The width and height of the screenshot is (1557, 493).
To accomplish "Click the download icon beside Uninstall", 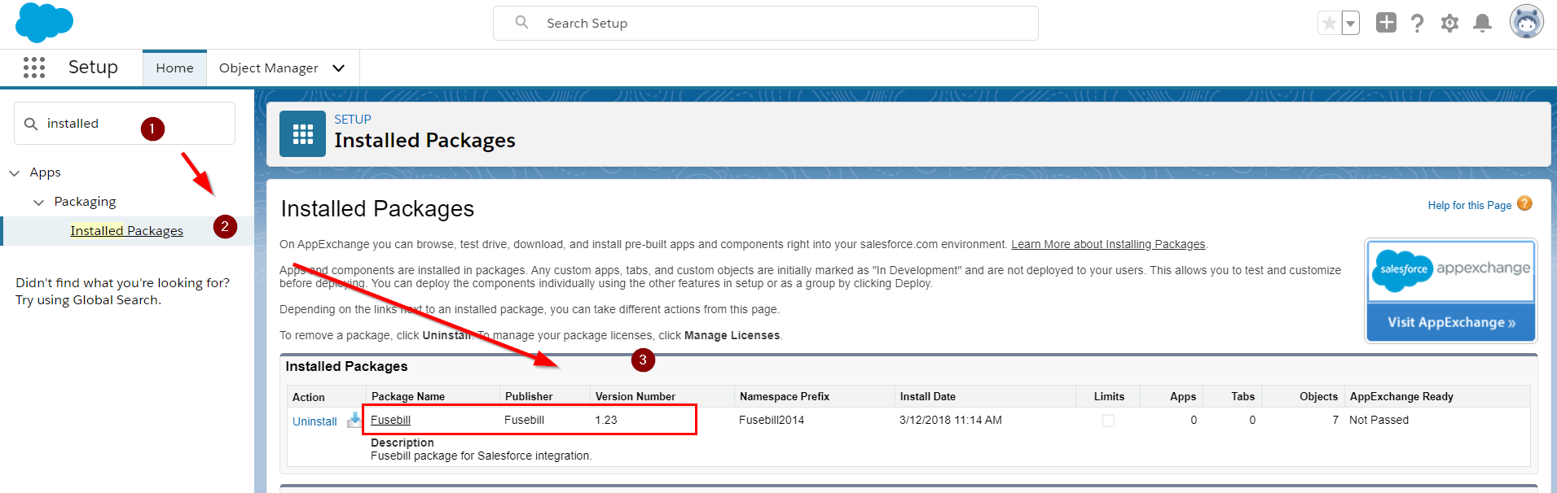I will [x=354, y=420].
